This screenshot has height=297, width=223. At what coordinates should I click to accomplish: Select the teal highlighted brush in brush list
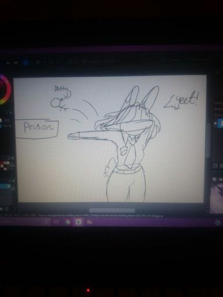[5, 186]
